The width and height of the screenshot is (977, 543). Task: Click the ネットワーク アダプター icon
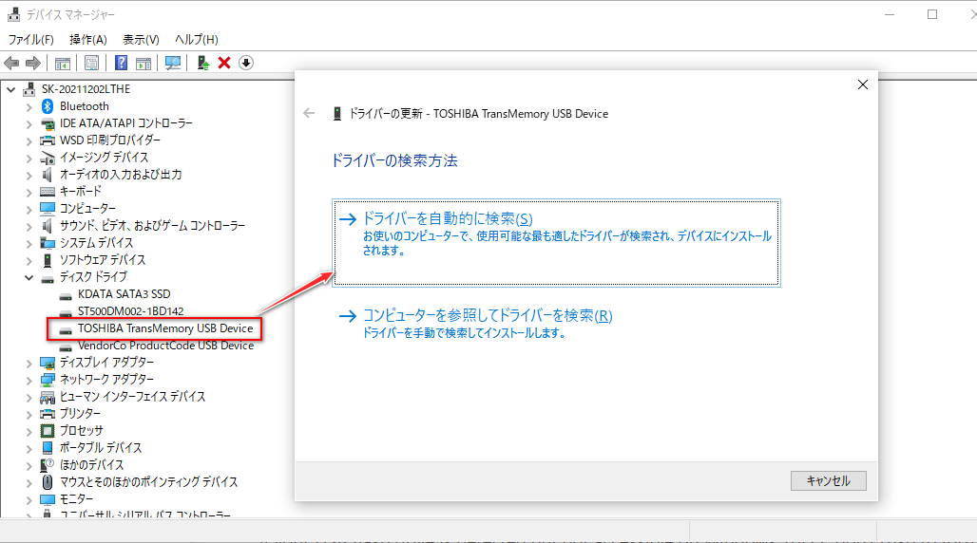tap(48, 380)
